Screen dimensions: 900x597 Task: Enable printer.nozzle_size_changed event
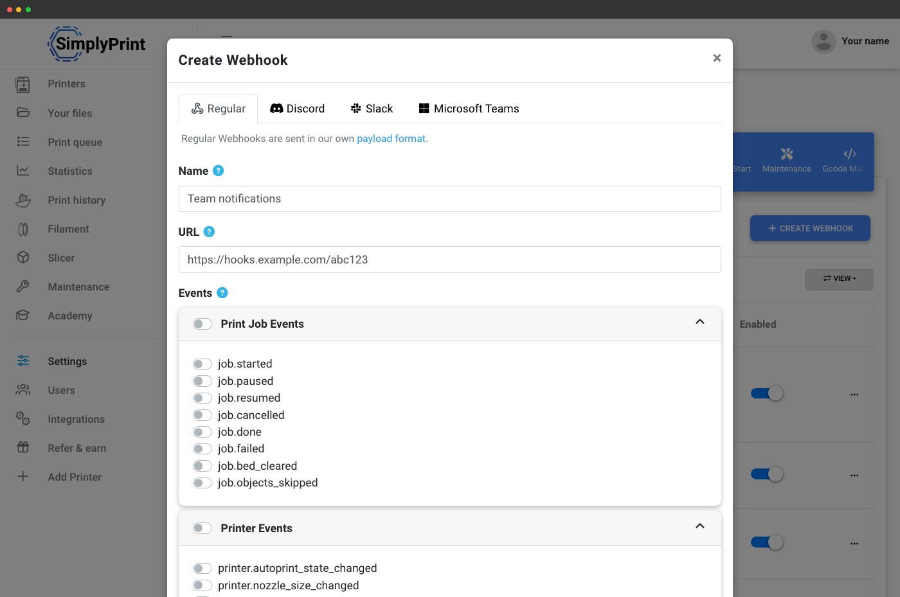(203, 585)
